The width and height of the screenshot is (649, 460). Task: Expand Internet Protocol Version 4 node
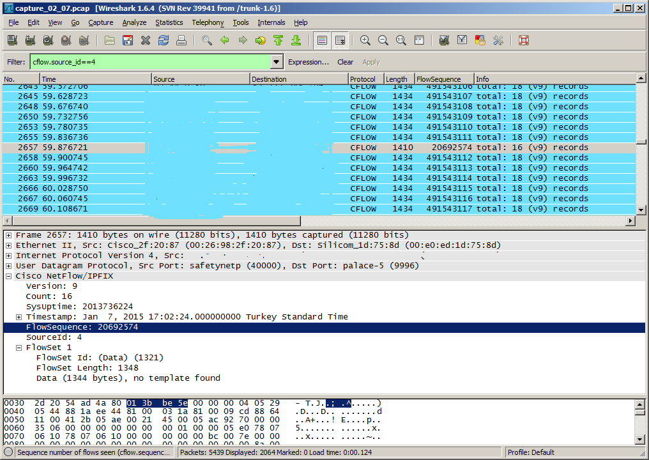(9, 256)
